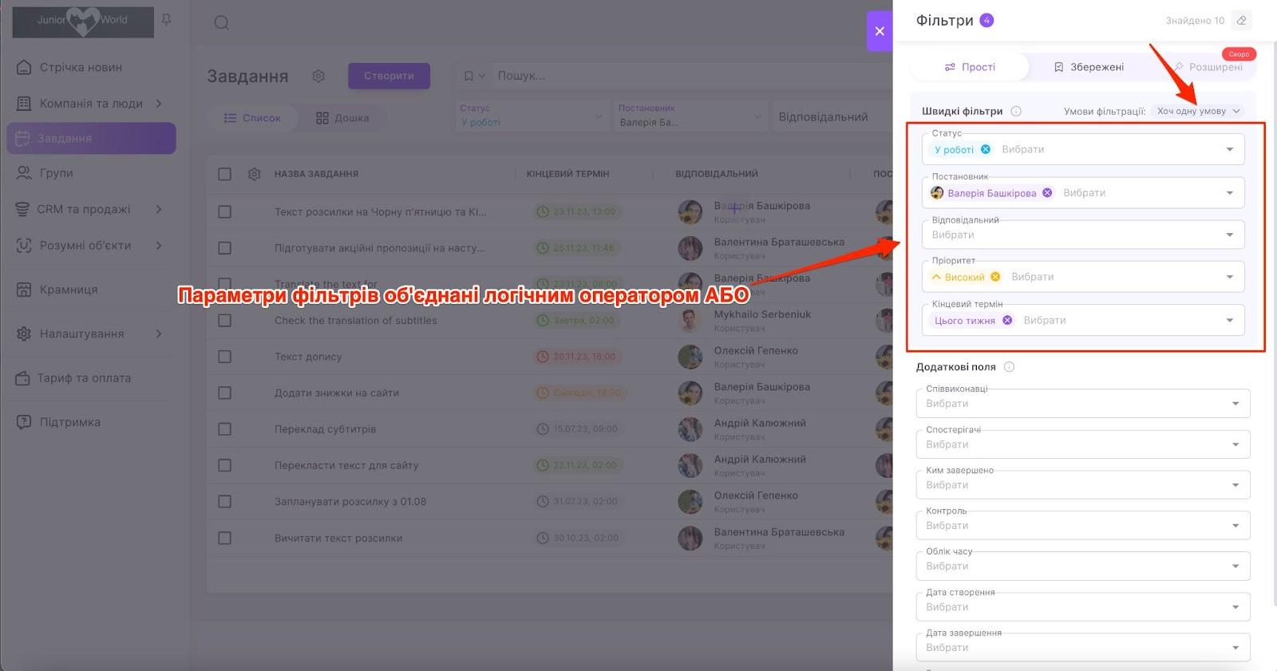Expand the CRM та продажі chevron
Screen dimensions: 1277x671
[159, 209]
